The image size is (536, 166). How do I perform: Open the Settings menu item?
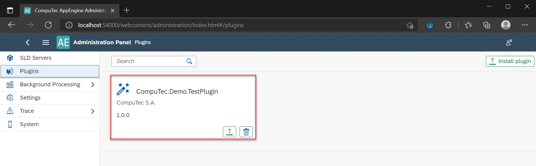coord(50,98)
